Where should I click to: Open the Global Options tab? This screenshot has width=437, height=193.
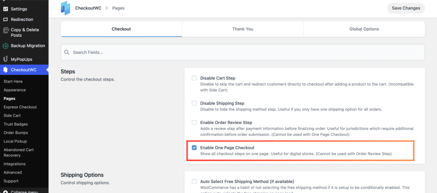point(364,29)
